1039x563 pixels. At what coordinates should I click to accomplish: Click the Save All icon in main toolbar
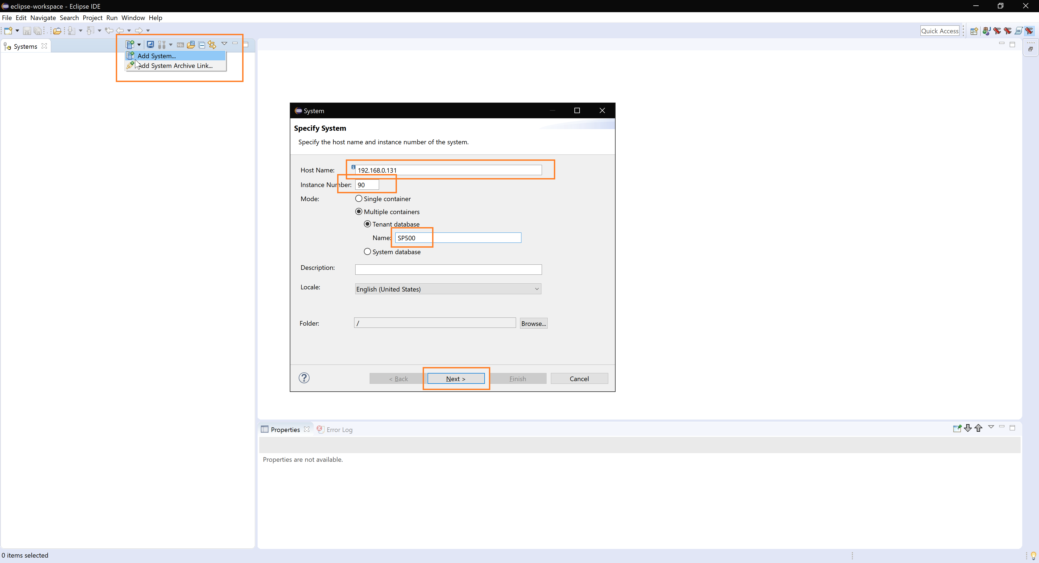click(38, 31)
